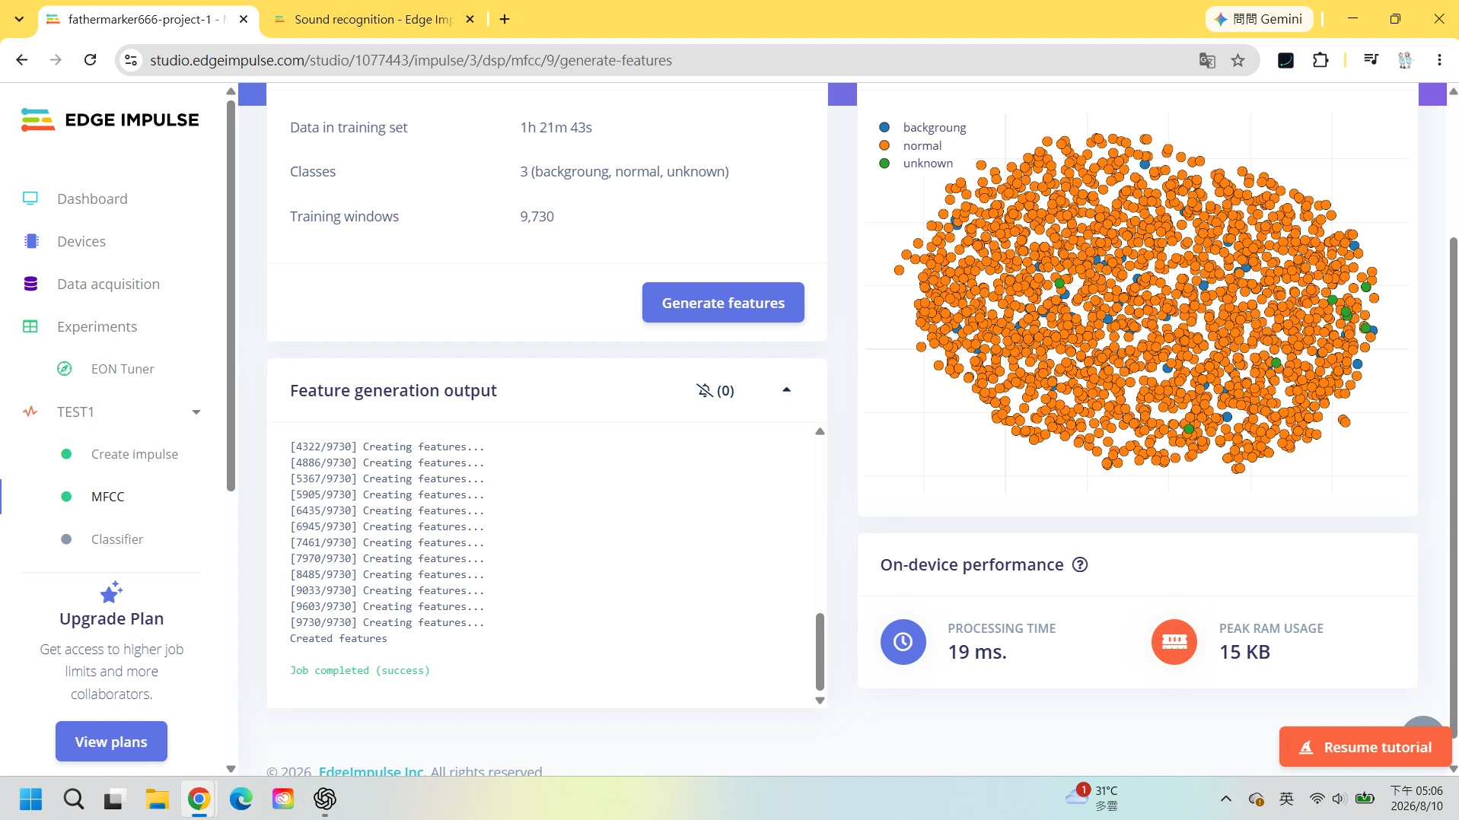This screenshot has width=1459, height=820.
Task: Expand the TEST1 impulse dropdown arrow
Action: (x=196, y=412)
